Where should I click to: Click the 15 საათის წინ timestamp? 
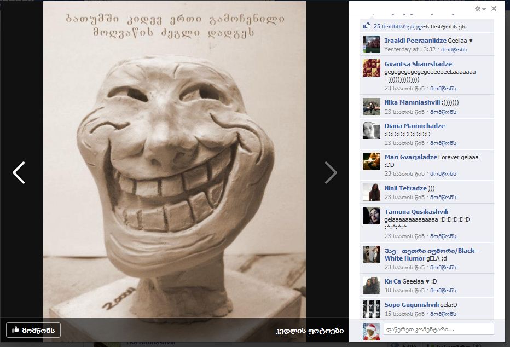click(404, 314)
